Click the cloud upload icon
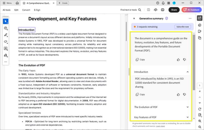204x130 pixels. pyautogui.click(x=156, y=10)
